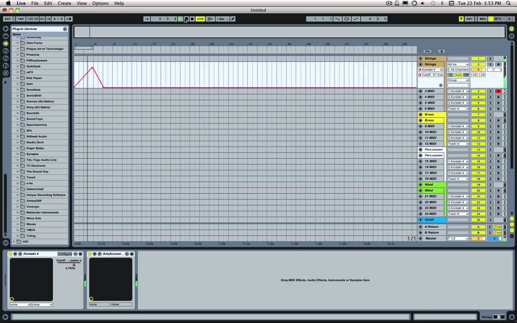Open the 1 Bar quantization menu
The height and width of the screenshot is (323, 517).
(223, 19)
